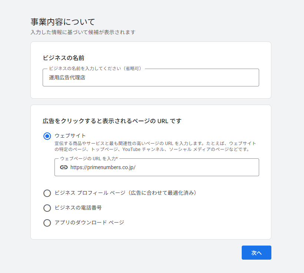Select the ビジネスの電話番号 radio button
304x273 pixels.
pos(47,208)
